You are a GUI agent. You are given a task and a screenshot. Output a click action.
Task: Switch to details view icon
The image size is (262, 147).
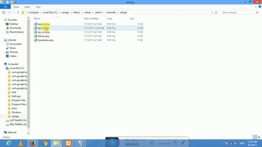click(255, 137)
